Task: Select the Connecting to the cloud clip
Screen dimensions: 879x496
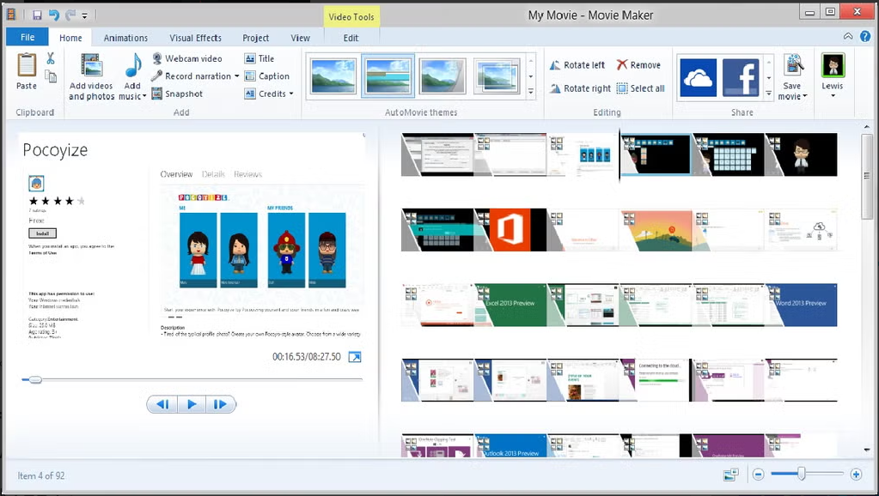Action: point(656,380)
